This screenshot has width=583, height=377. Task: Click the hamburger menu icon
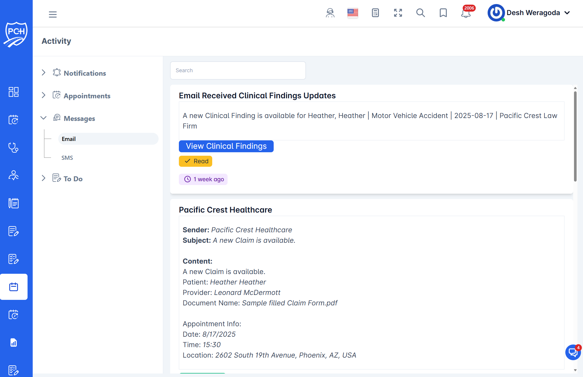click(53, 14)
